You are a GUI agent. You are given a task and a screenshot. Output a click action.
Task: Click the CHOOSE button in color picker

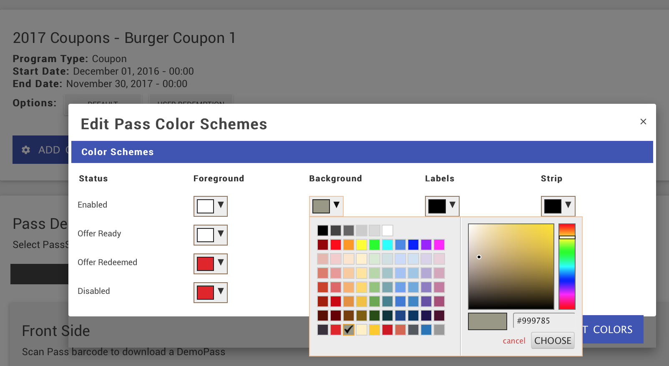point(552,341)
